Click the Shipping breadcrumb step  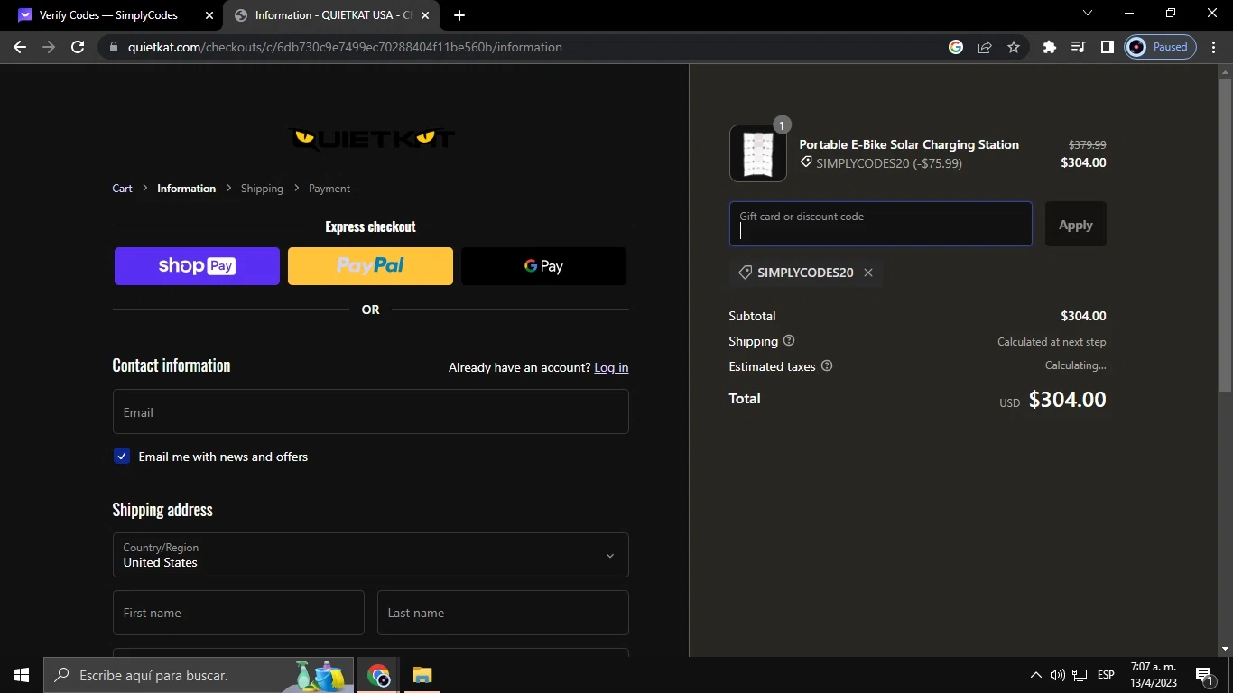click(x=262, y=189)
